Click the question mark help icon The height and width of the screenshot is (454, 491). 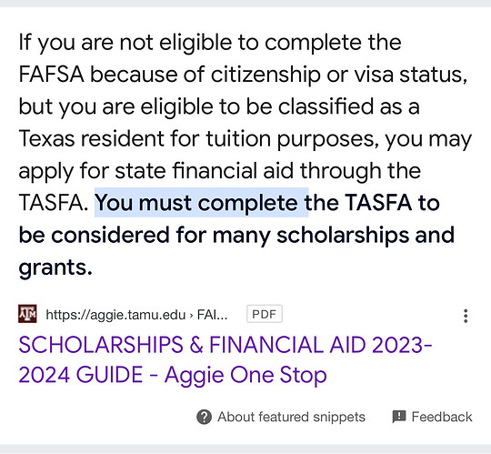(205, 417)
